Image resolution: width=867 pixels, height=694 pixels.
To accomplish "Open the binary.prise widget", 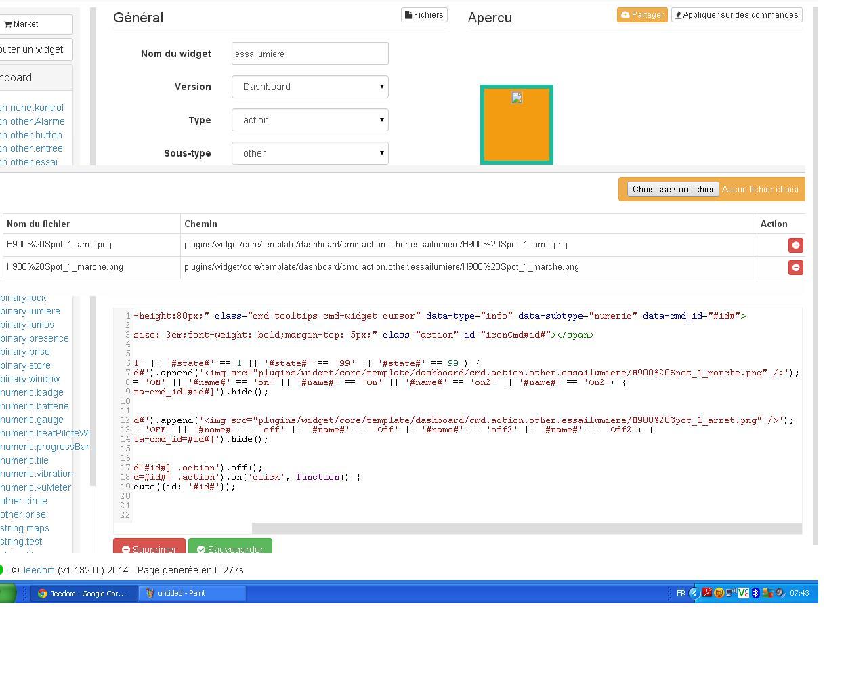I will [x=25, y=352].
